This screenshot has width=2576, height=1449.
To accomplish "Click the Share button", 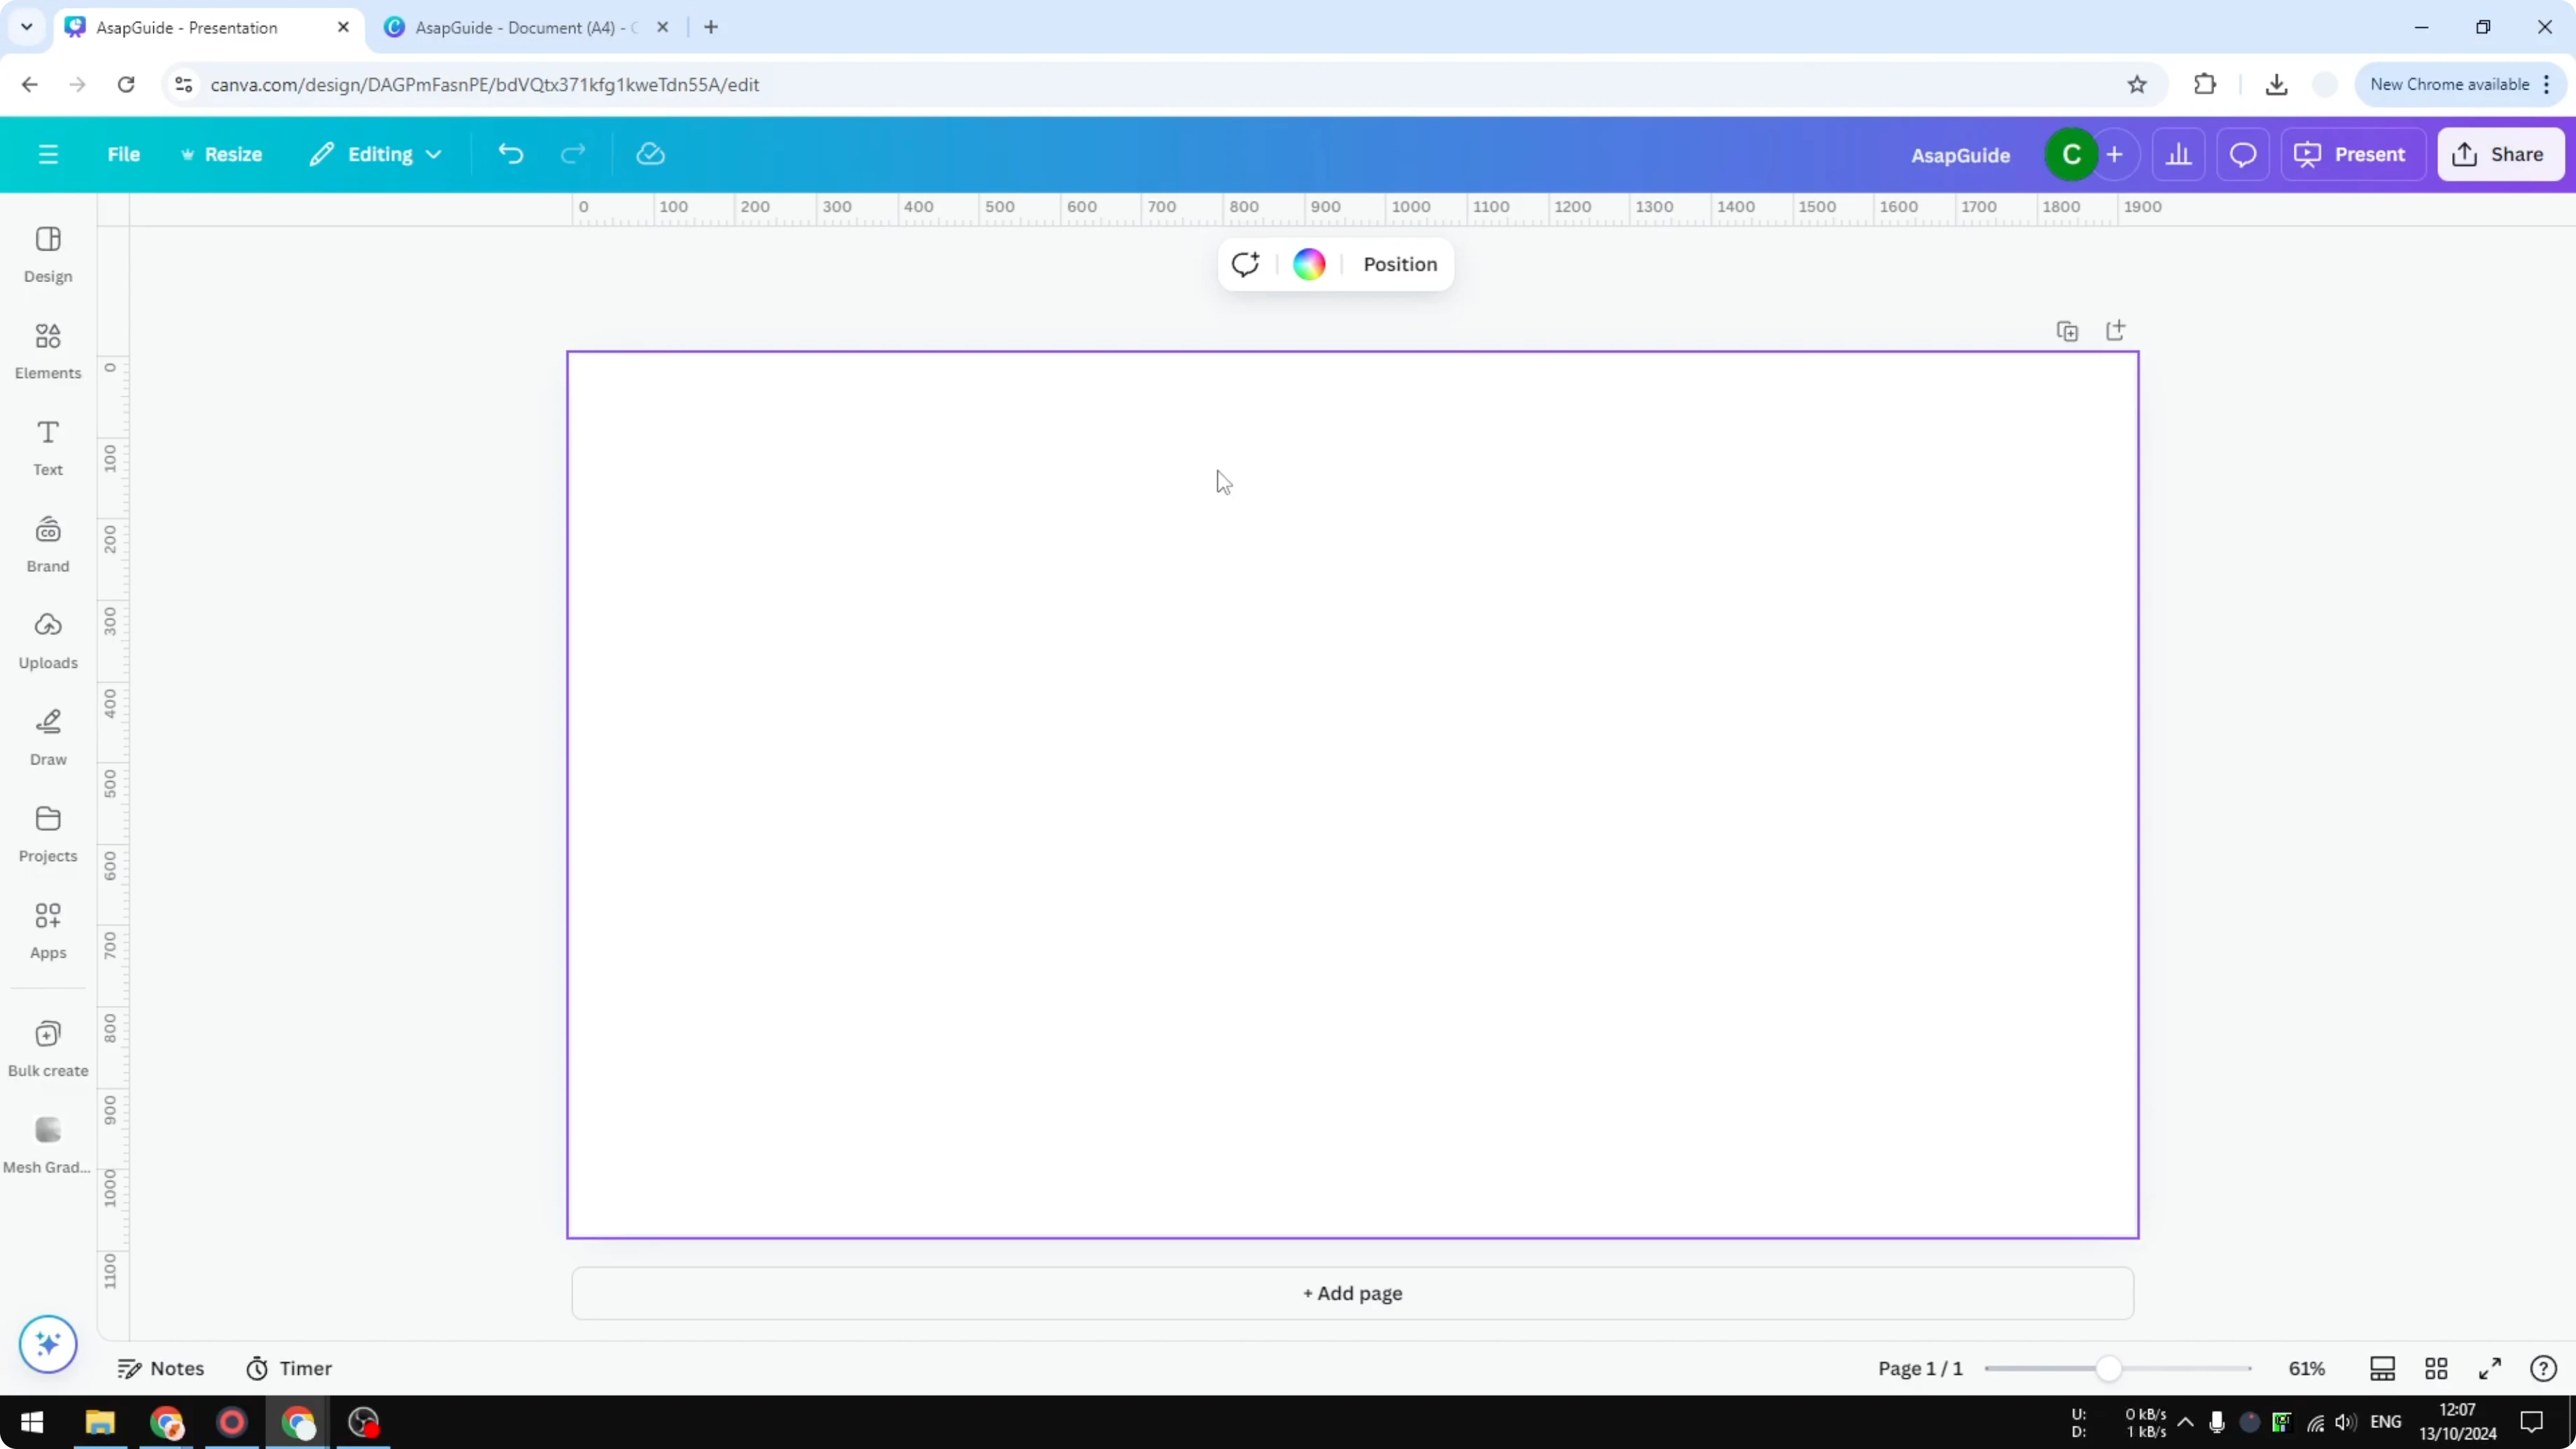I will [x=2501, y=153].
